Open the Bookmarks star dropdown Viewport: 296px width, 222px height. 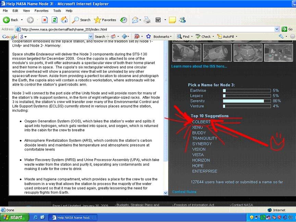159,37
